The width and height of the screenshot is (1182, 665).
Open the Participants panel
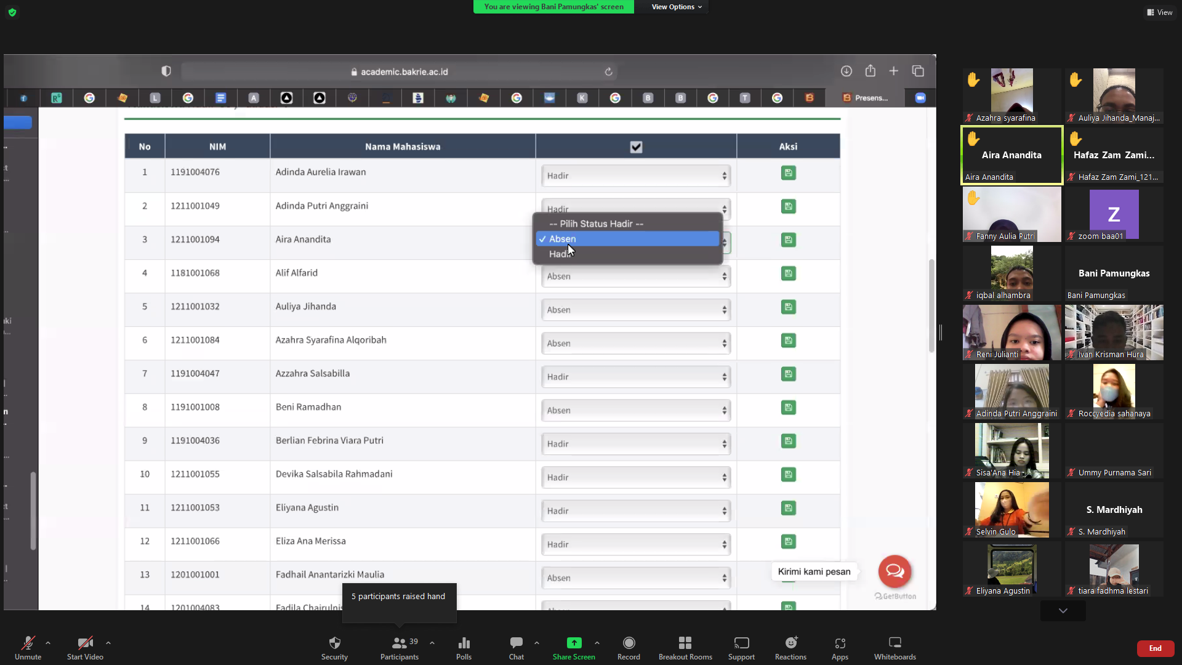click(x=400, y=648)
